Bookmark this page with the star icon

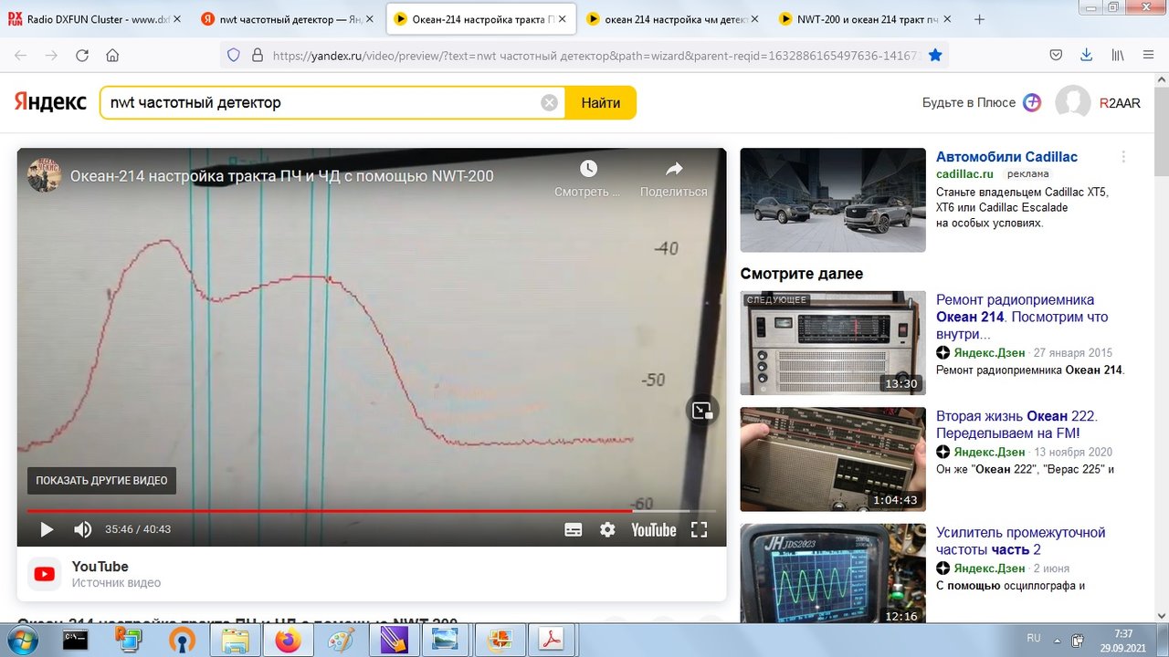click(935, 55)
